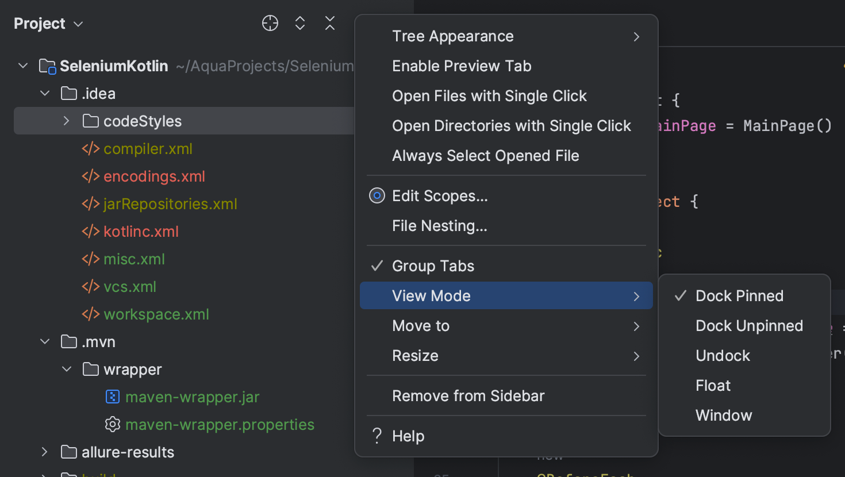Viewport: 845px width, 477px height.
Task: Toggle Group Tabs off
Action: pyautogui.click(x=432, y=266)
